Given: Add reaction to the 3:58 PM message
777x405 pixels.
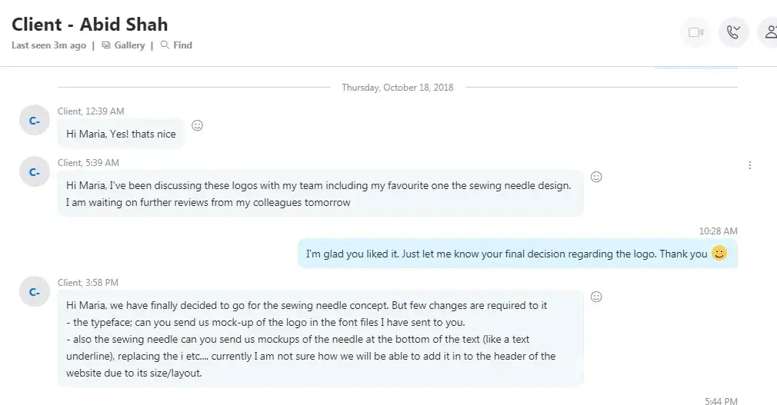Looking at the screenshot, I should (x=595, y=297).
